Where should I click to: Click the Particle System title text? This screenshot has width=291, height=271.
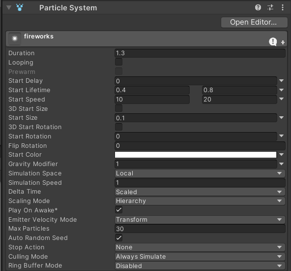pos(68,8)
